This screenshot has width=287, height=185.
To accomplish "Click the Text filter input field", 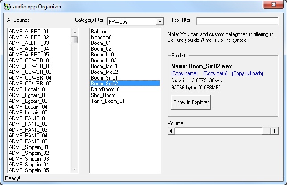I will click(236, 21).
